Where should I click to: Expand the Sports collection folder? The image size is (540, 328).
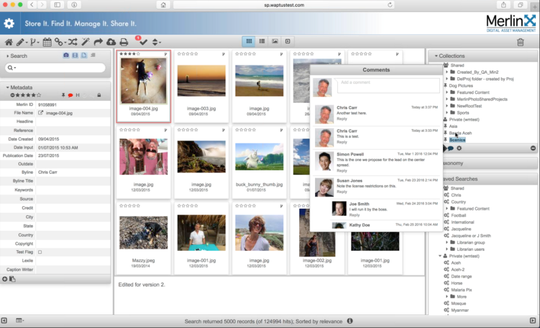(447, 113)
